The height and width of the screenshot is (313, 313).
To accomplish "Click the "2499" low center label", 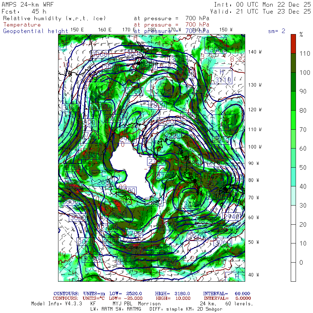I will pos(192,204).
